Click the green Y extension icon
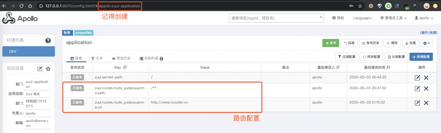The image size is (441, 133). [x=388, y=6]
